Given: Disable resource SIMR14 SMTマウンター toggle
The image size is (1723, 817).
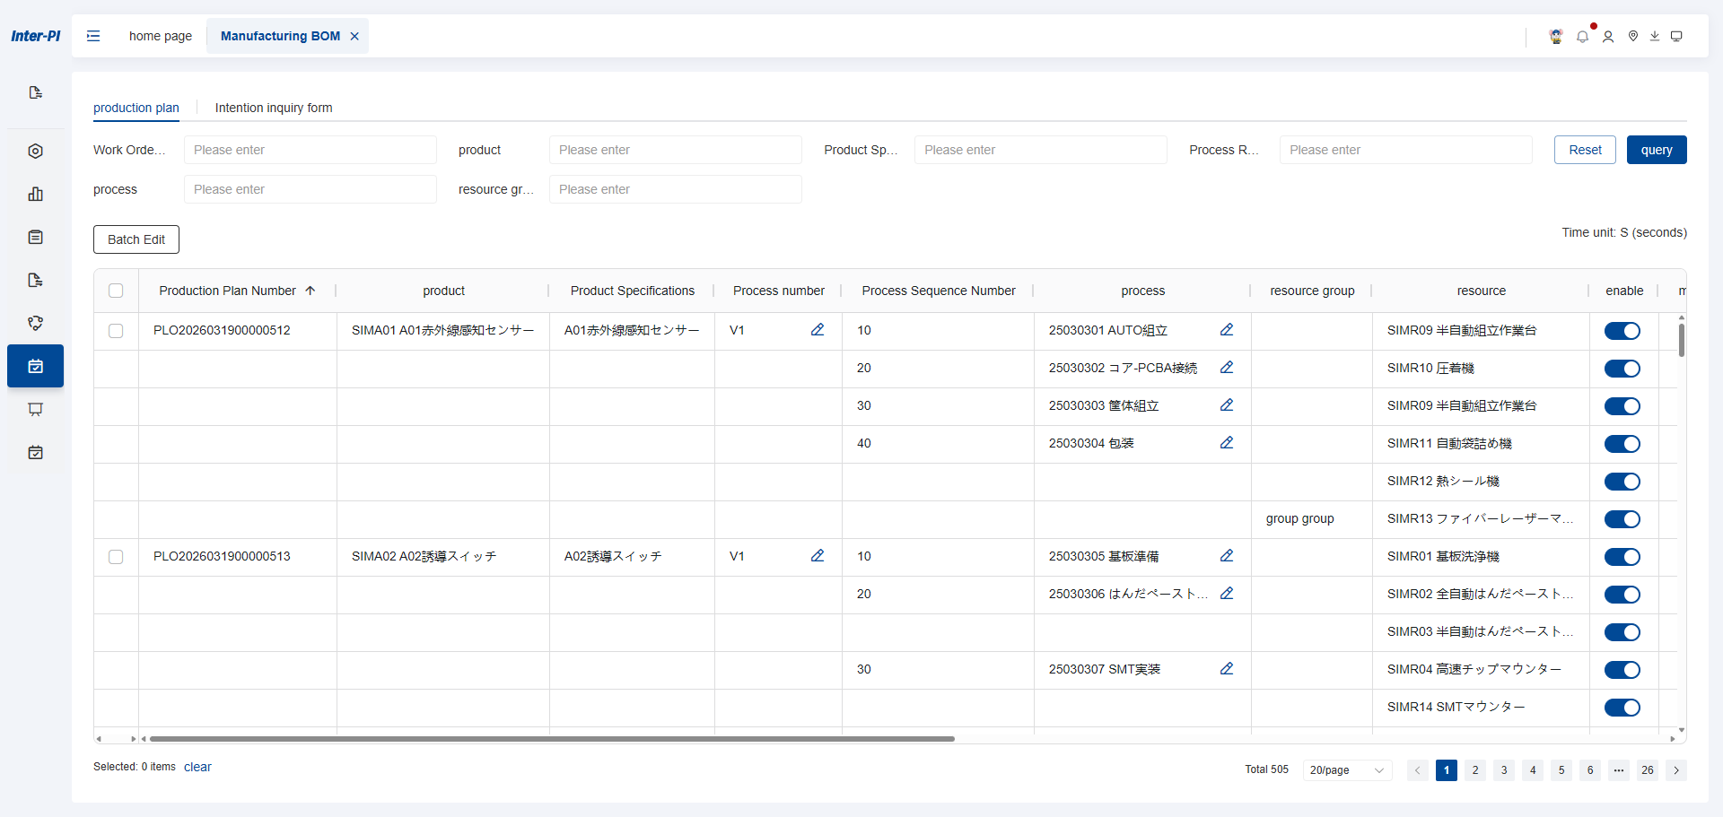Looking at the screenshot, I should pos(1622,708).
